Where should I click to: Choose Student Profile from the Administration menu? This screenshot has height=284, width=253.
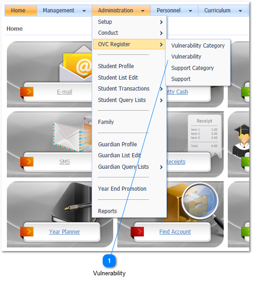click(x=116, y=66)
